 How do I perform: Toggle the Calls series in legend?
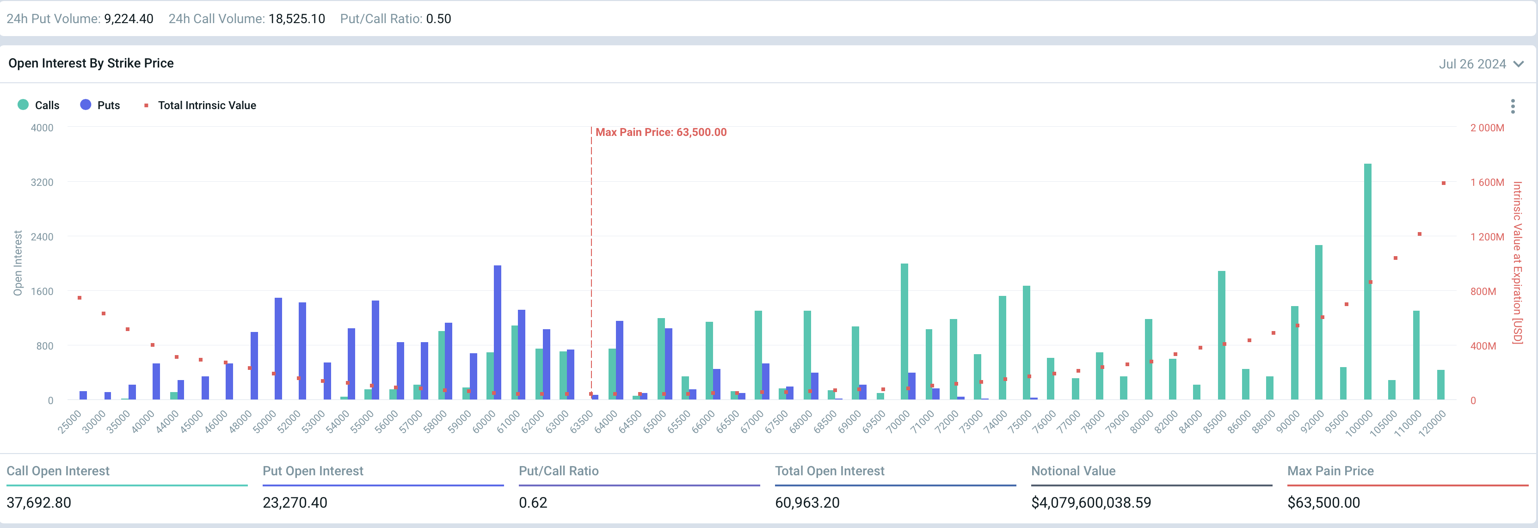47,105
